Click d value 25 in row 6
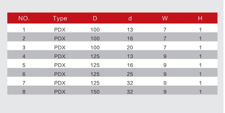The width and height of the screenshot is (225, 113). click(x=130, y=74)
